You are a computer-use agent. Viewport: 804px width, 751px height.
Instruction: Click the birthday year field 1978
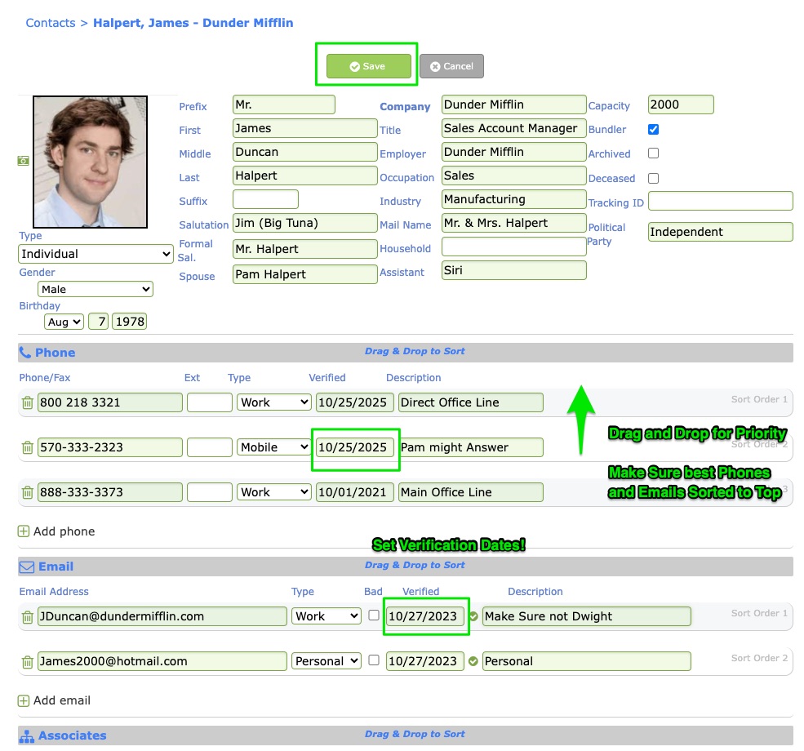coord(129,322)
